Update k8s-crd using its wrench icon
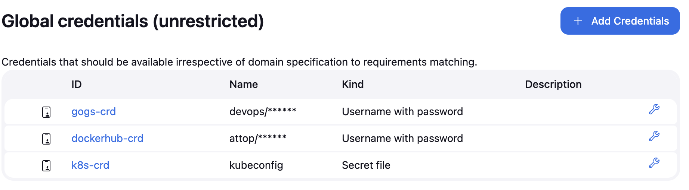Screen dimensions: 689x190 point(654,163)
